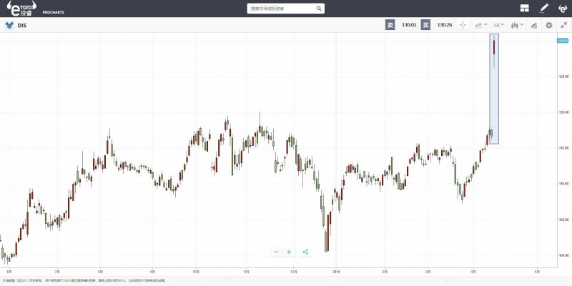Click the 125.00 price axis label
The height and width of the screenshot is (286, 572).
click(564, 77)
